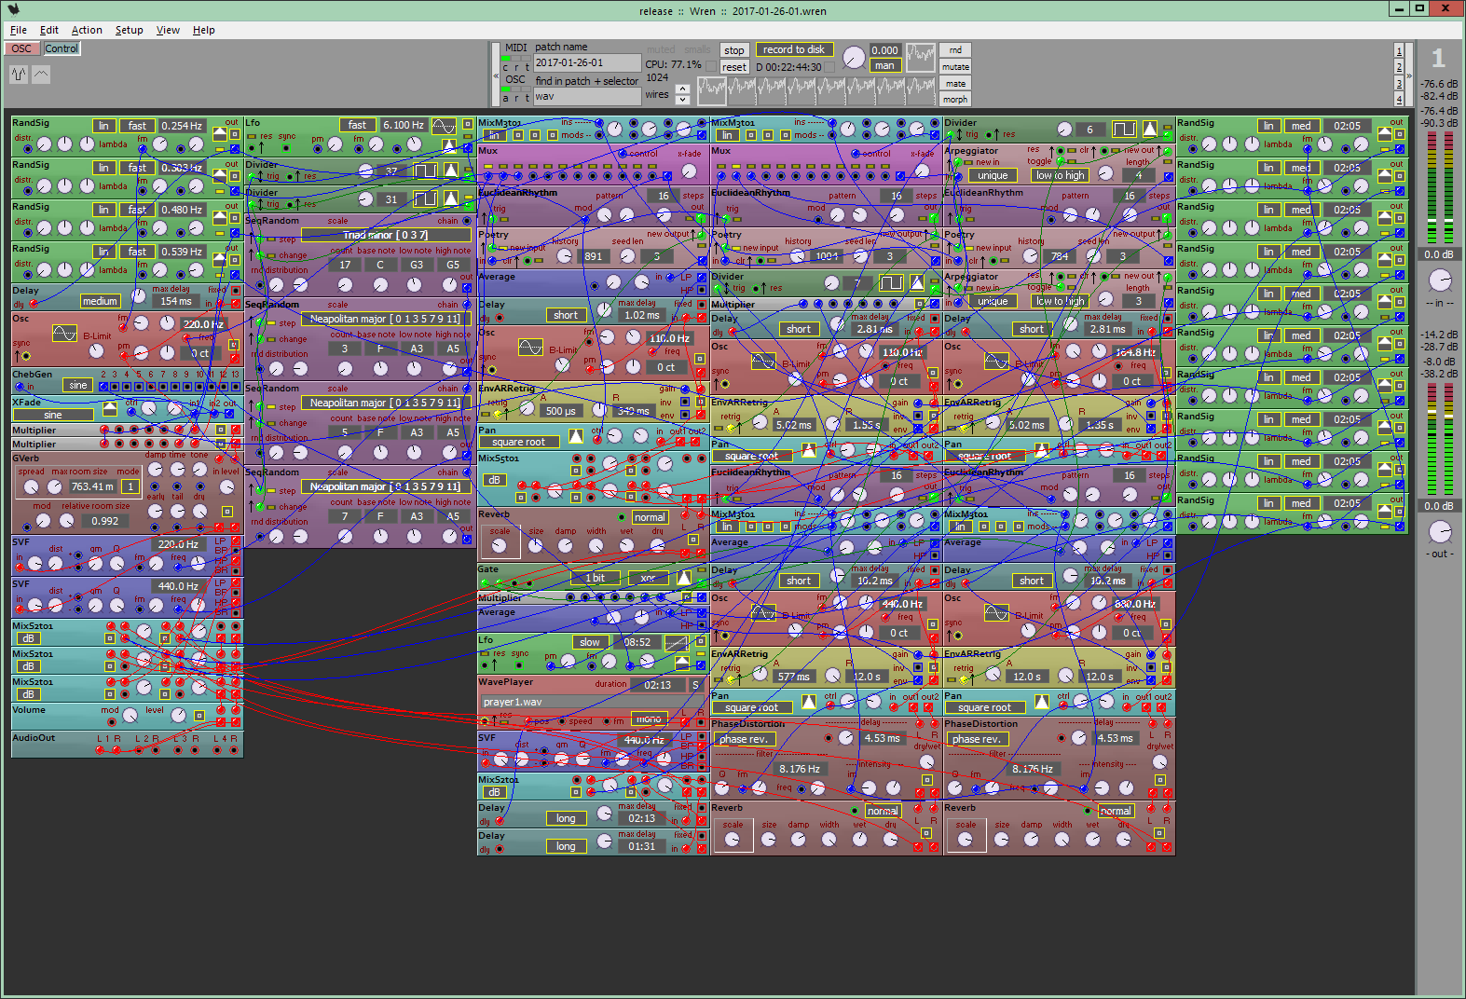Click the mutate button
Viewport: 1466px width, 999px height.
[955, 67]
